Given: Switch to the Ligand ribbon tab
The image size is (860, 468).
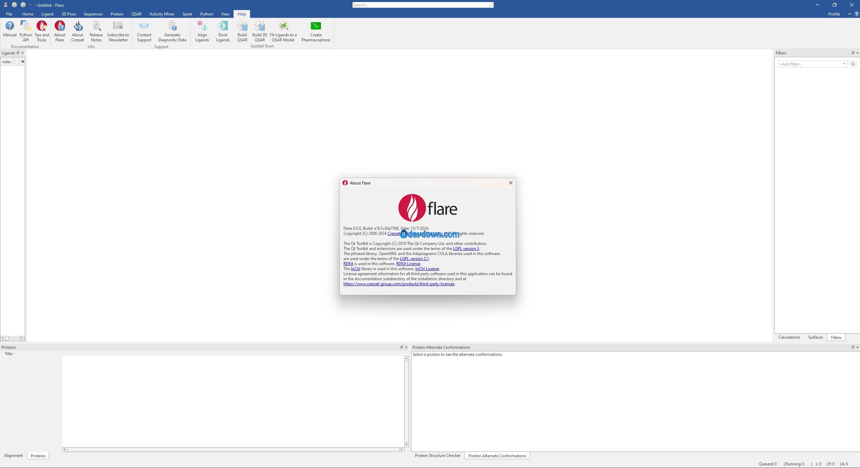Looking at the screenshot, I should point(47,14).
